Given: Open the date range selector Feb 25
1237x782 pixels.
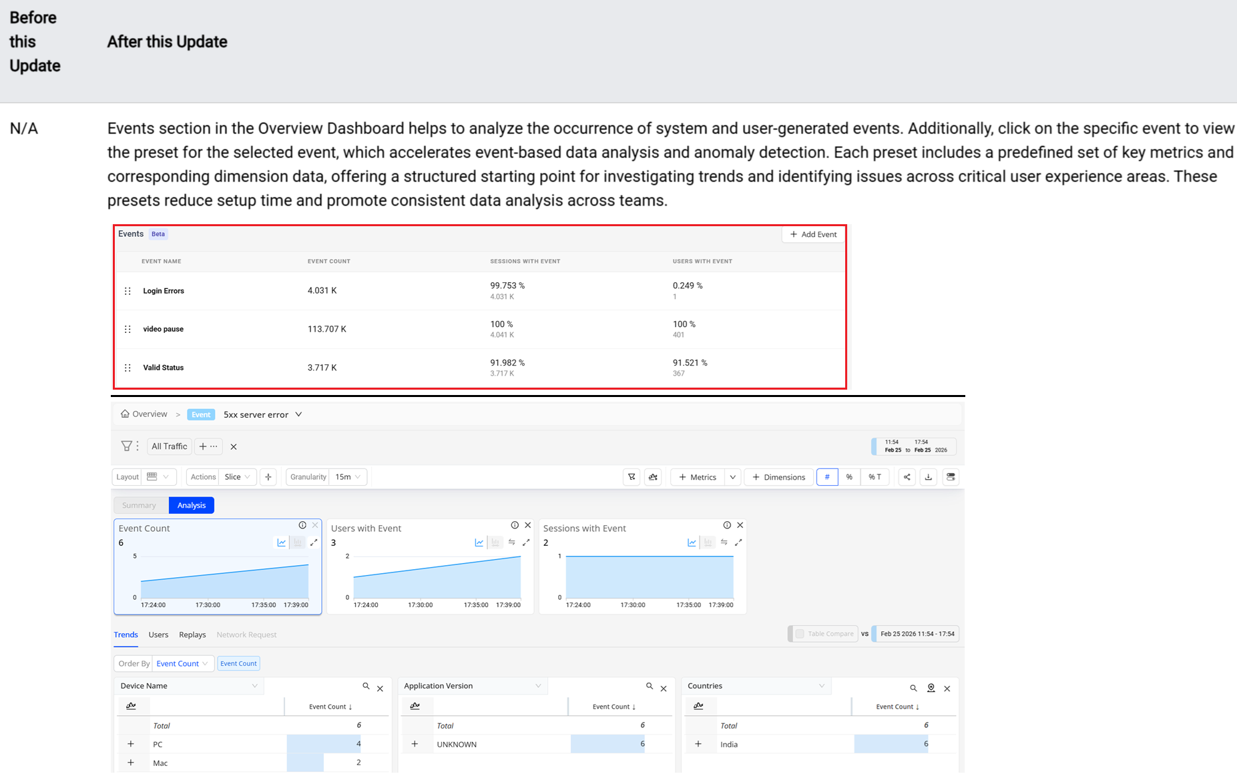Looking at the screenshot, I should [x=915, y=446].
